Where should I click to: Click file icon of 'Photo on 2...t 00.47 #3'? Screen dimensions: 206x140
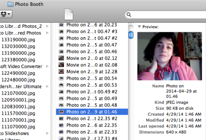[61, 31]
